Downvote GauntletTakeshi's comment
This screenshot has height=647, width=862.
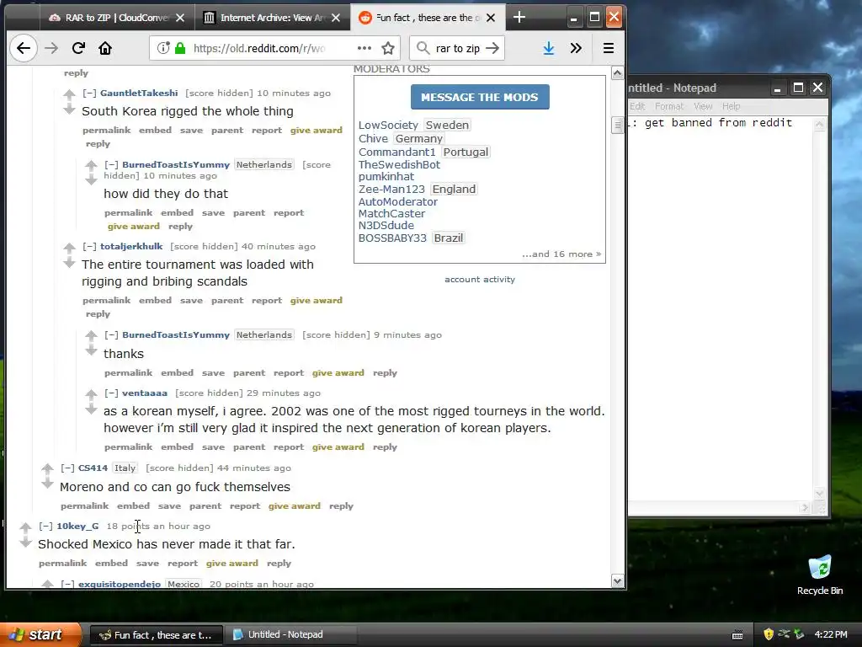point(69,110)
